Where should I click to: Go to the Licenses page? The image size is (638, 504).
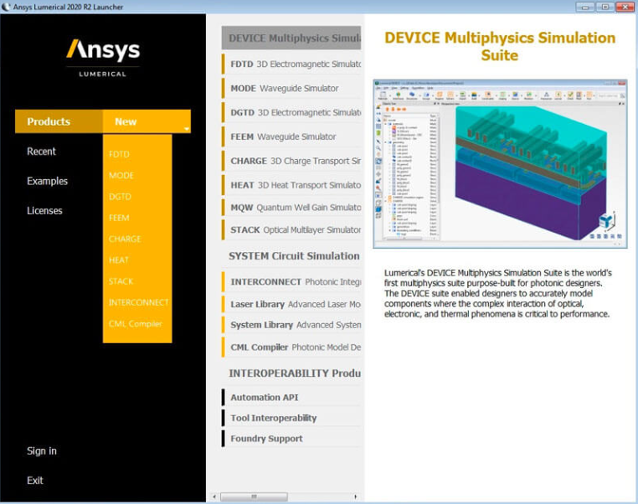click(x=44, y=211)
